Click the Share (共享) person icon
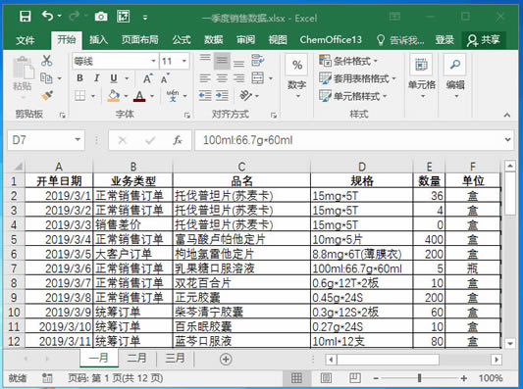 (x=472, y=40)
